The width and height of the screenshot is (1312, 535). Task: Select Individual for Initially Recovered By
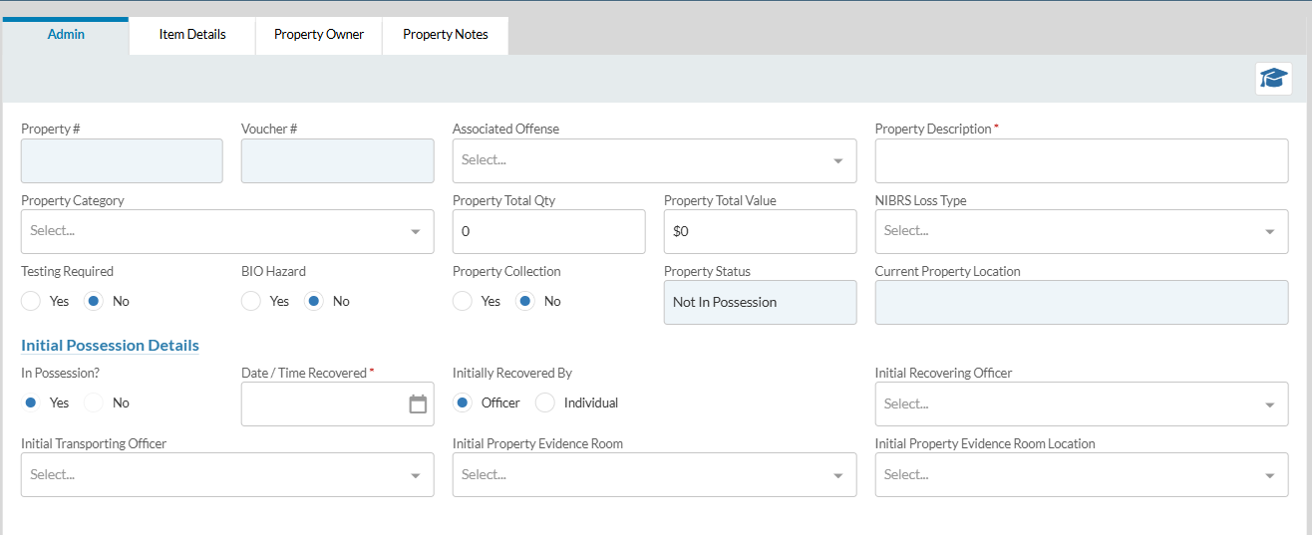tap(545, 402)
